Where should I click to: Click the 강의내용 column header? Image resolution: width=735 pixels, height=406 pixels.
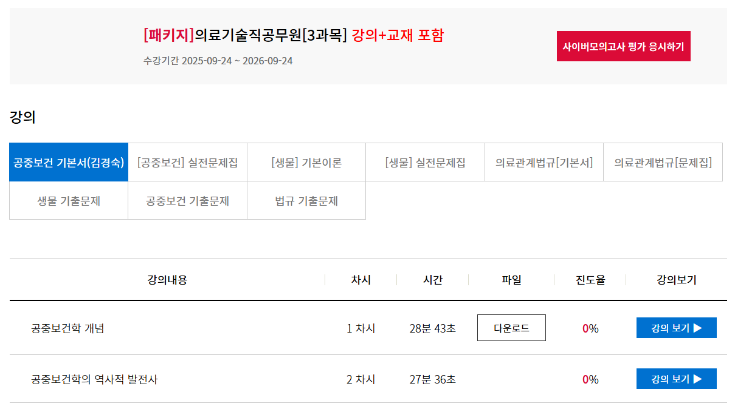click(x=167, y=280)
